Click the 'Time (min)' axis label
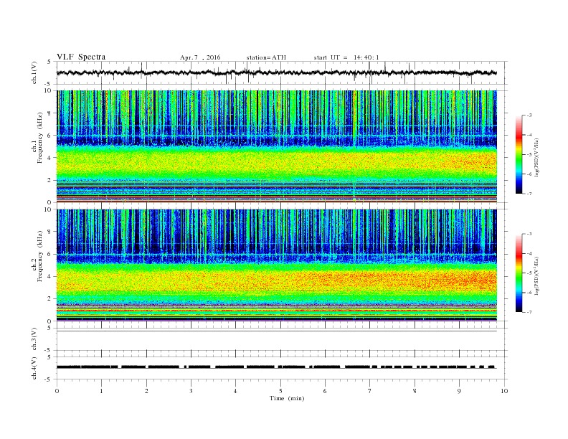 [287, 398]
